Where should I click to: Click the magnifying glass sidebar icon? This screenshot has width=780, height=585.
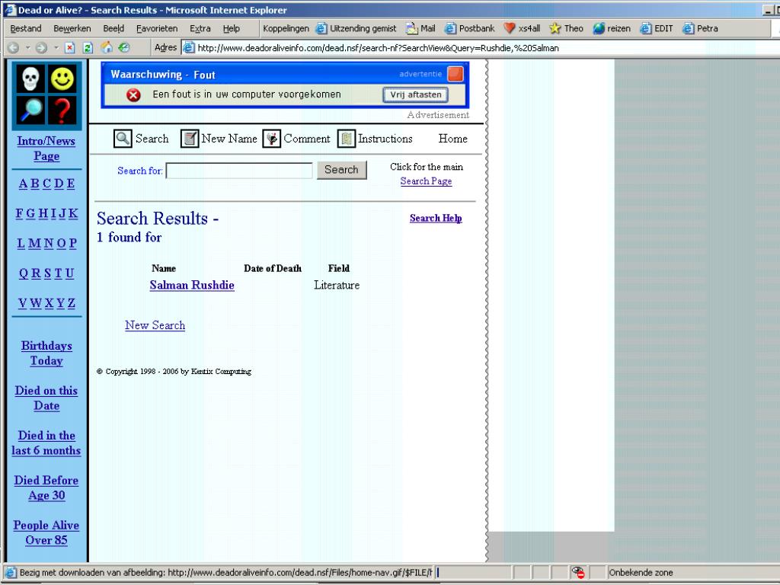pyautogui.click(x=30, y=110)
